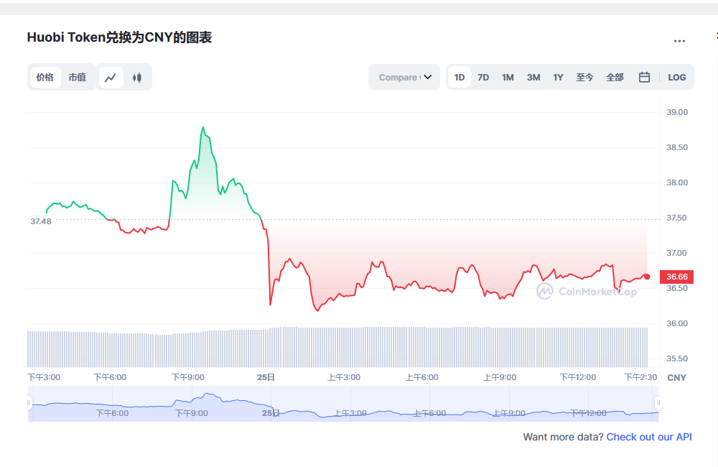Click the 36.00 price axis label
Viewport: 718px width, 467px height.
tap(677, 323)
